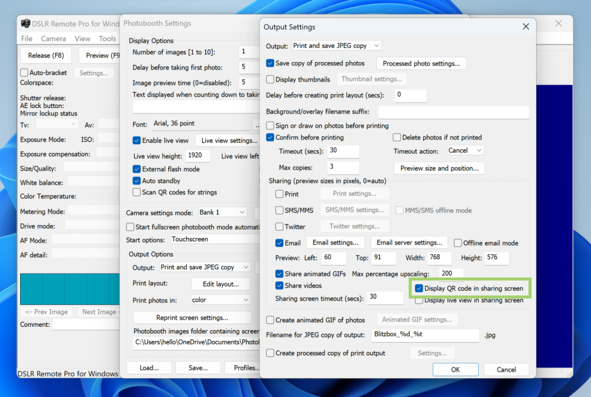This screenshot has width=591, height=397.
Task: Uncheck External flash mode
Action: [137, 169]
